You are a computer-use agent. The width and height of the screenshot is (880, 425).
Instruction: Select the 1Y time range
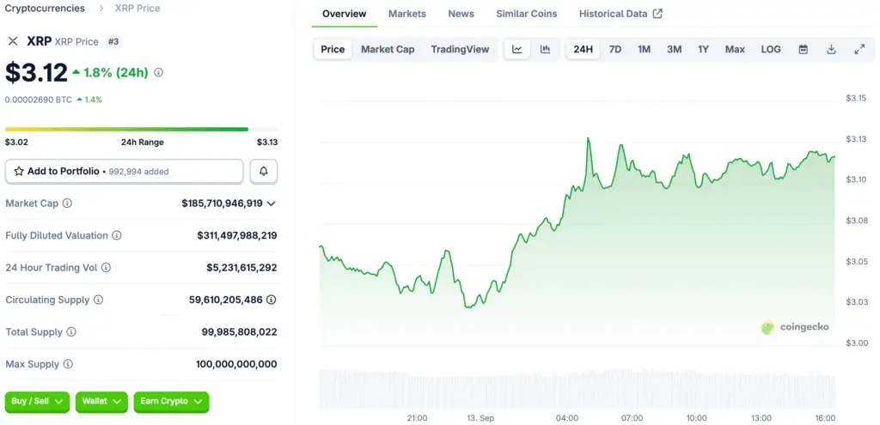[x=703, y=49]
